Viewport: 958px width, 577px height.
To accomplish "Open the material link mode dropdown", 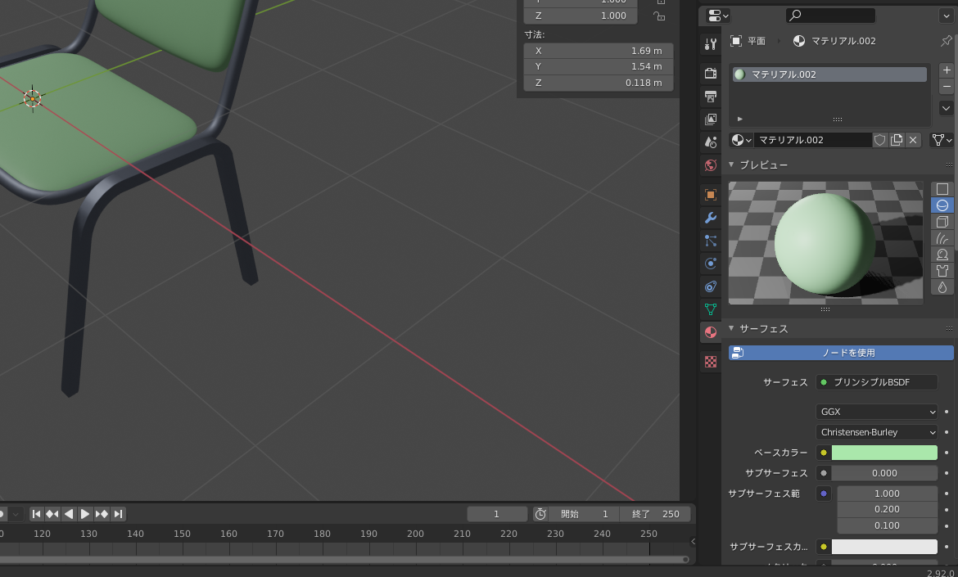I will point(942,140).
